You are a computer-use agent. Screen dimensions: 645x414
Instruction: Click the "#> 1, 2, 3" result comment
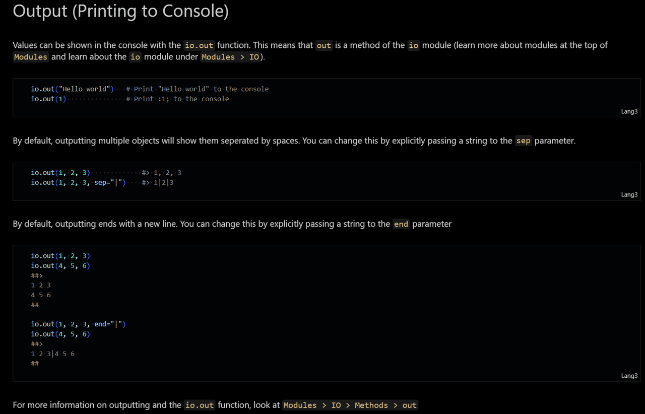pos(162,173)
